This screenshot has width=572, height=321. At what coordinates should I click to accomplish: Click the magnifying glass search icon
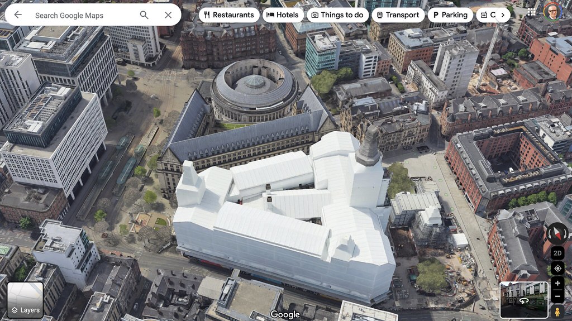[x=144, y=15]
